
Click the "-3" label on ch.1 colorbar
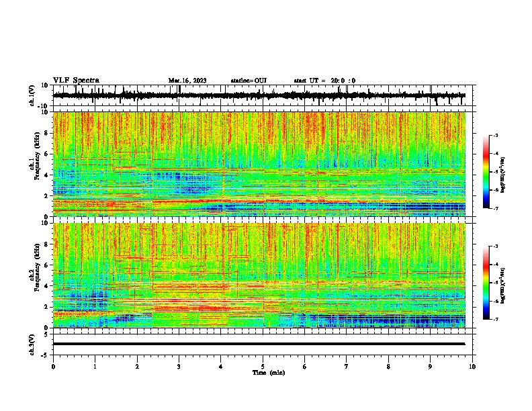(496, 136)
